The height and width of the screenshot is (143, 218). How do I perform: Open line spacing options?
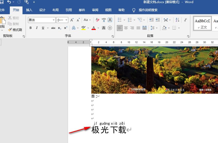153,28
